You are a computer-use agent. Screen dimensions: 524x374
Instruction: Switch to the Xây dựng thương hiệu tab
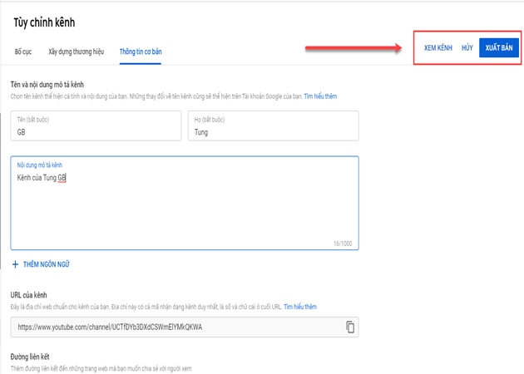[77, 52]
